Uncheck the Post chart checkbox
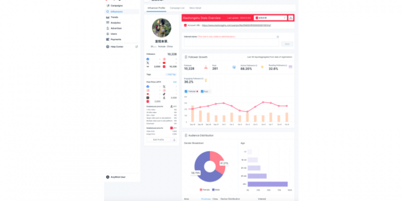Image resolution: width=402 pixels, height=201 pixels. [202, 91]
